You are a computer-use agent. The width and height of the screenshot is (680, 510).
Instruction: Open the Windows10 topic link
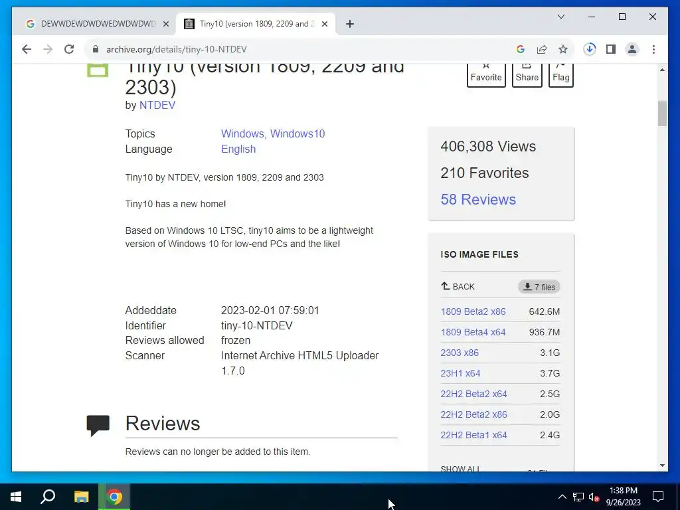point(297,133)
